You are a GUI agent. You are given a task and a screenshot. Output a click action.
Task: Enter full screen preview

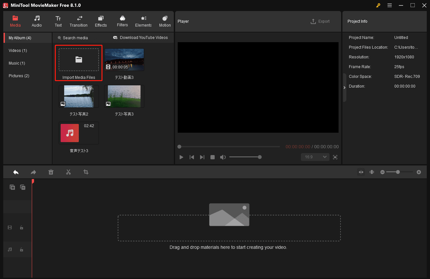(335, 157)
